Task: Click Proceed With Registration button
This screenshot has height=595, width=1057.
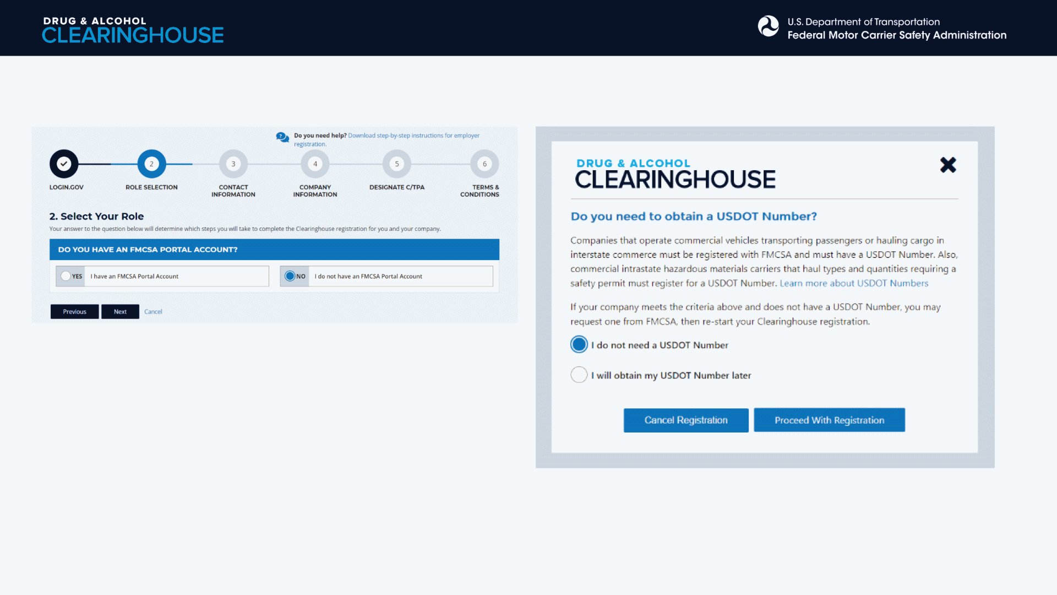Action: pos(829,420)
